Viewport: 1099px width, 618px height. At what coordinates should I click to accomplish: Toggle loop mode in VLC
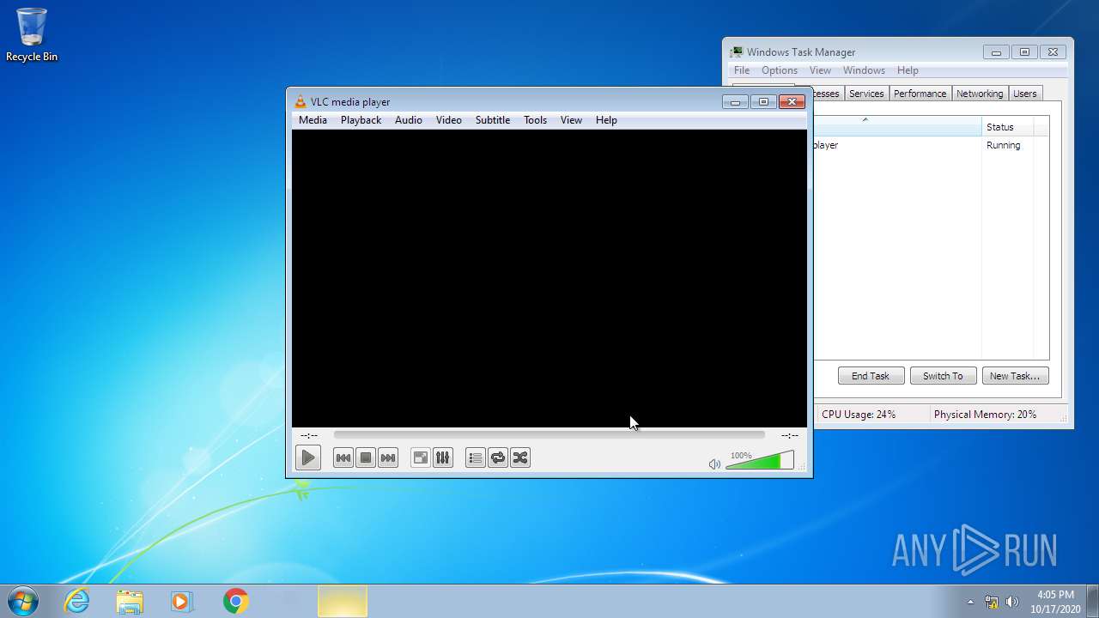point(498,457)
